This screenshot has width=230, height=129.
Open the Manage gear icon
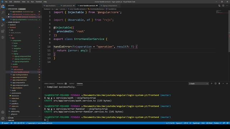pos(3,118)
